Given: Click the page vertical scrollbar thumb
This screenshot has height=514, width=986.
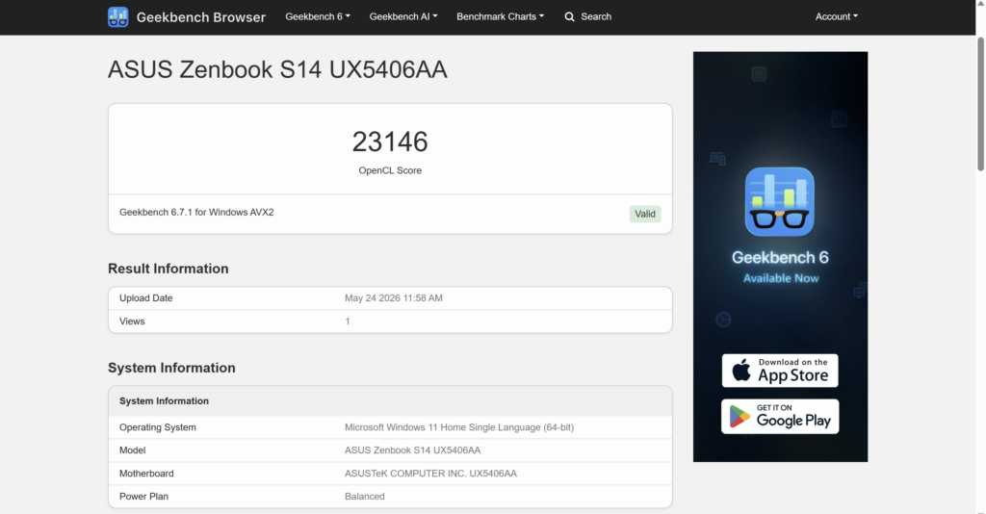Looking at the screenshot, I should click(x=980, y=104).
